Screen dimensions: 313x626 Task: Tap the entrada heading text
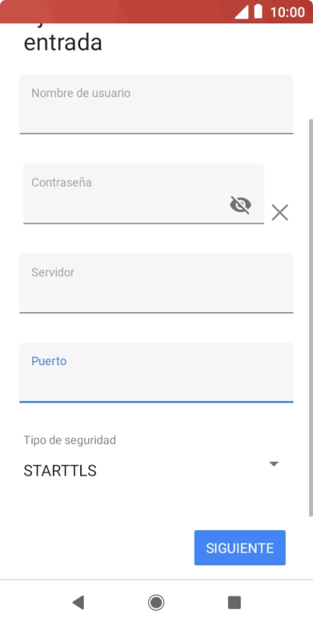[63, 42]
